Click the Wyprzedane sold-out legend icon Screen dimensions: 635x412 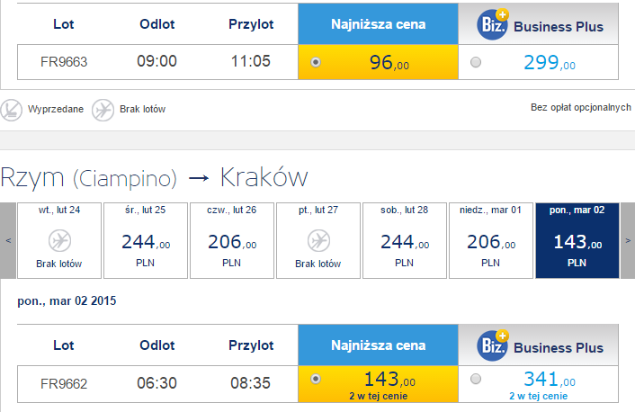click(12, 109)
